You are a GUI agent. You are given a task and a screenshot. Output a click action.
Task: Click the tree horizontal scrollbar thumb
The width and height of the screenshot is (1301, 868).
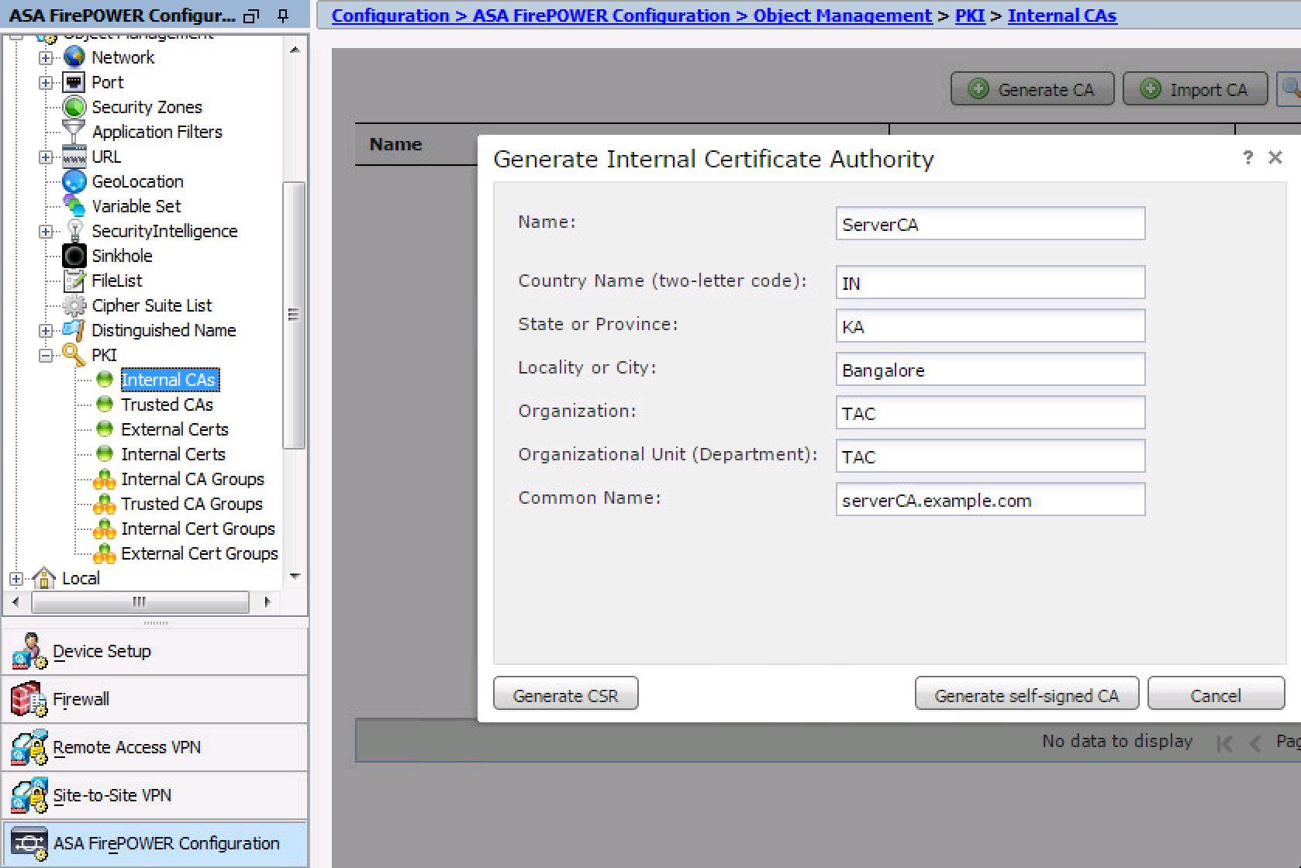140,601
